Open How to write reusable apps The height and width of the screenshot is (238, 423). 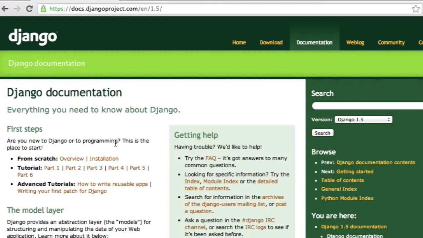(x=112, y=184)
